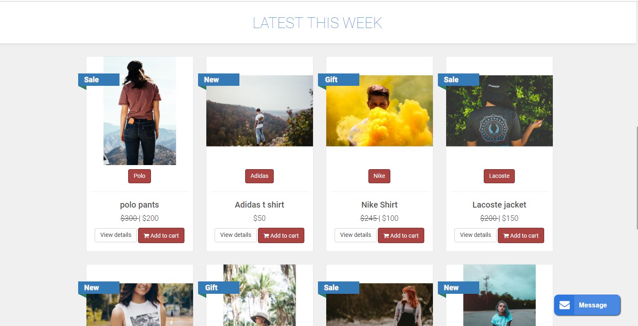Open View details for Lacoste jacket

(476, 235)
